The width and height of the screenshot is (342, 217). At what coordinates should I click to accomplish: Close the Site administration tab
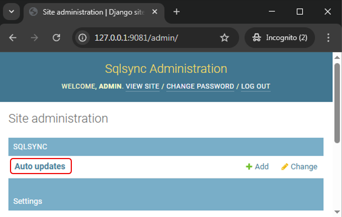tap(155, 12)
